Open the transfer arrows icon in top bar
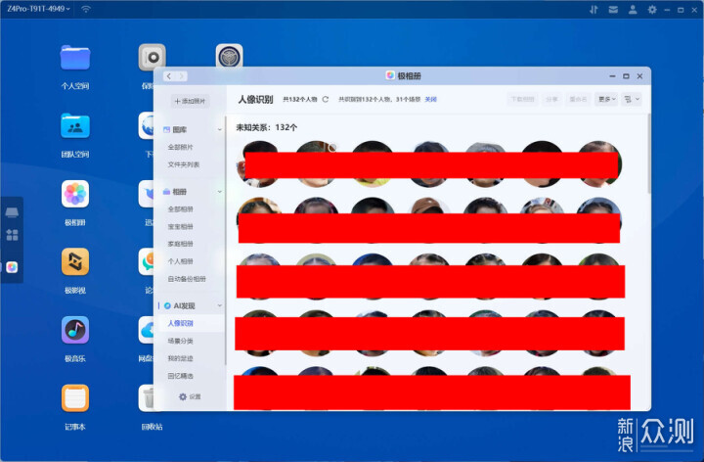The image size is (704, 462). pos(594,10)
